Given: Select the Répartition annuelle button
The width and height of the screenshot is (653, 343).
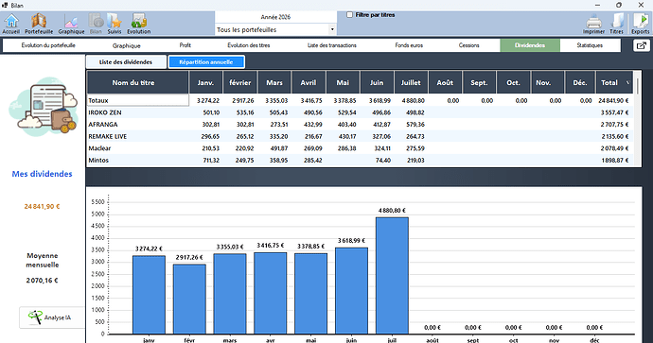Looking at the screenshot, I should [x=206, y=62].
